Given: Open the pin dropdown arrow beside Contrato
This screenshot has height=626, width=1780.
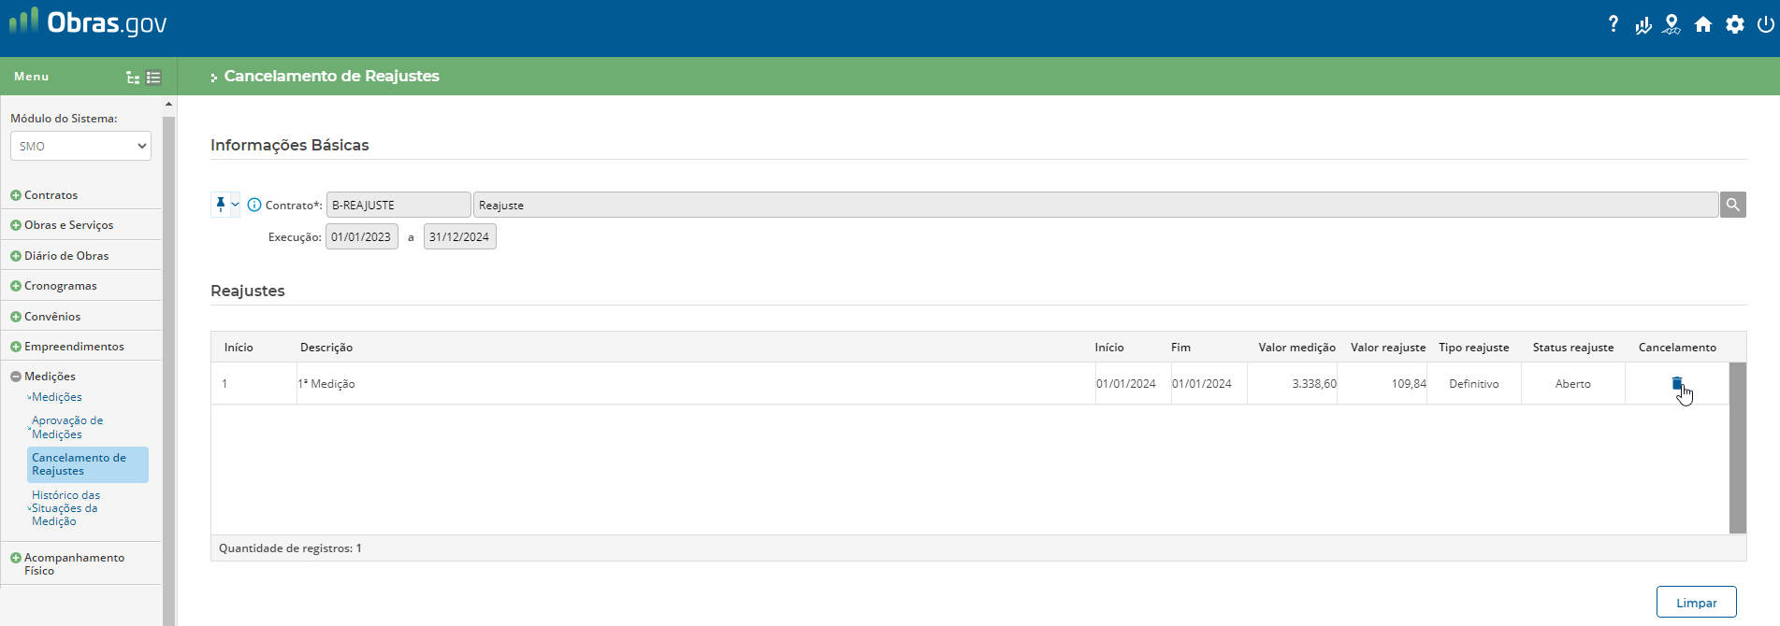Looking at the screenshot, I should click(235, 205).
